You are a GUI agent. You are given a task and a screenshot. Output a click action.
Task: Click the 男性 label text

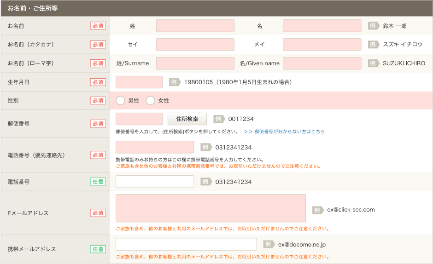tap(134, 101)
